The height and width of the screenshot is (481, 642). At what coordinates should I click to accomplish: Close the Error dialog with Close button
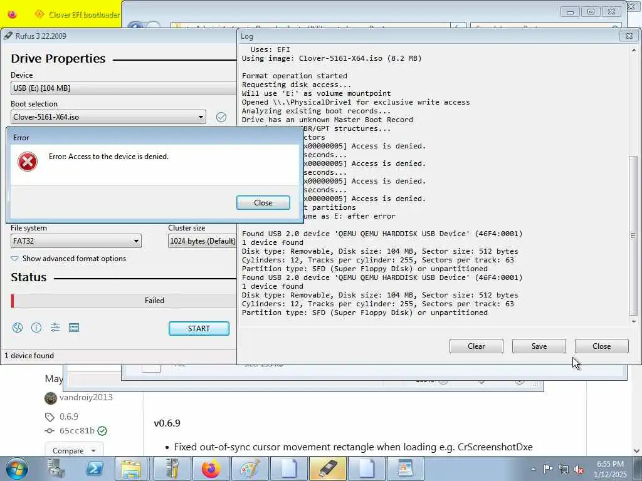(x=263, y=203)
